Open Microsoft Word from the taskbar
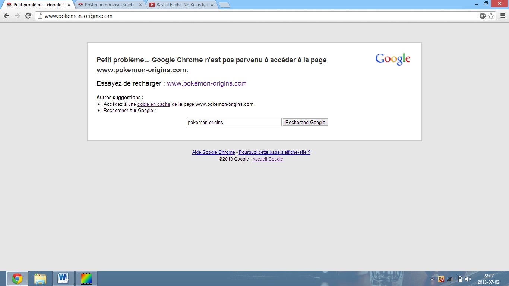The height and width of the screenshot is (286, 509). point(63,279)
